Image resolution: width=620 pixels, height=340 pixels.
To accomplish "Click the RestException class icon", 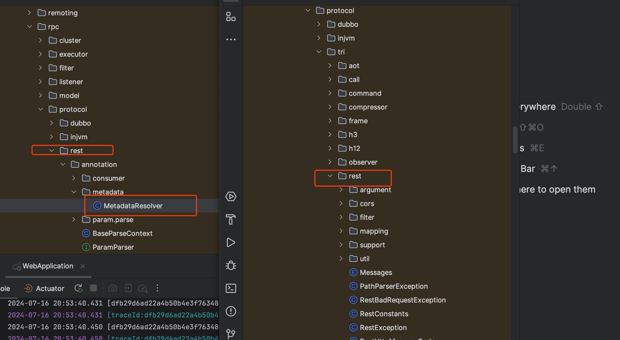I will click(x=353, y=327).
